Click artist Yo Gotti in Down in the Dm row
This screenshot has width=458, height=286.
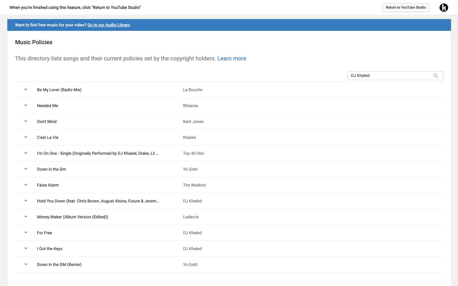coord(190,169)
